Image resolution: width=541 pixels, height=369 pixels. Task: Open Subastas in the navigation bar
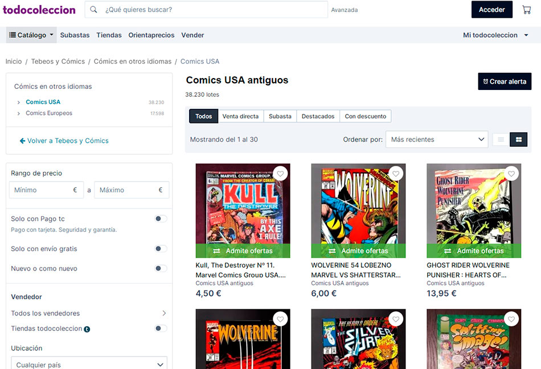(75, 35)
